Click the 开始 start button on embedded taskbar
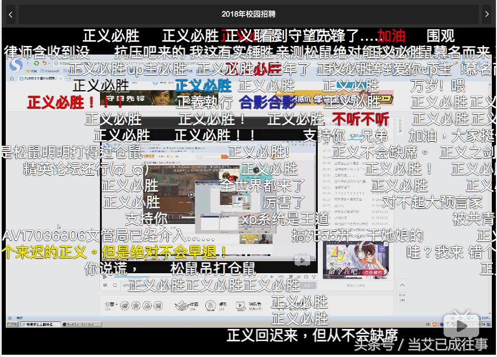The image size is (497, 357). 13,324
